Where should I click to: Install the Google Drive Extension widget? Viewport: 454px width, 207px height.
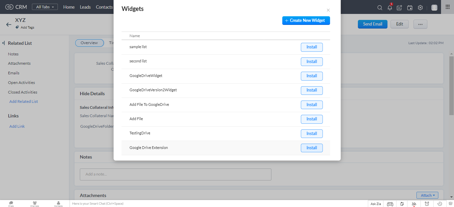(312, 148)
